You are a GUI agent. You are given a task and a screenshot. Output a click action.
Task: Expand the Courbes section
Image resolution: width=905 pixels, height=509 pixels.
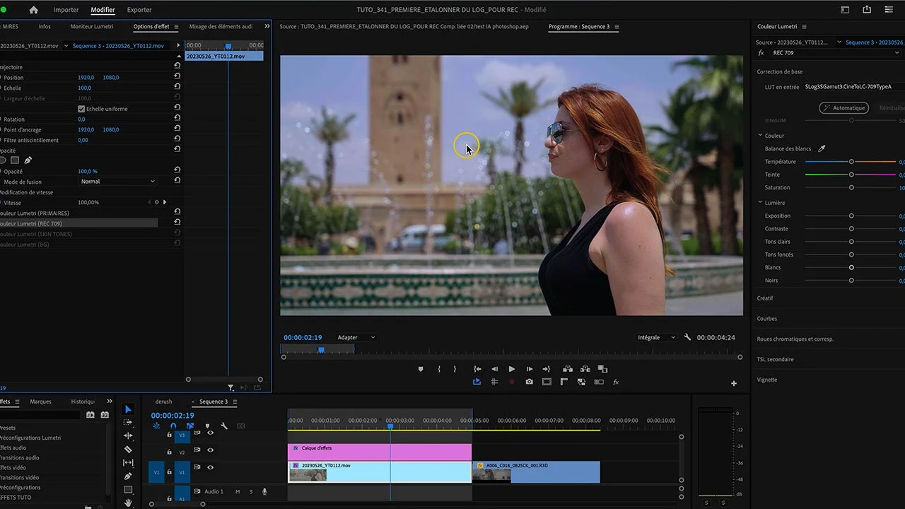[x=767, y=319]
